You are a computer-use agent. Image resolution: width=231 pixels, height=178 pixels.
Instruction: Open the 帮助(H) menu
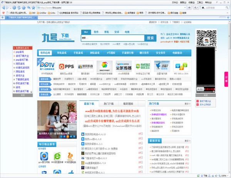click(x=208, y=3)
